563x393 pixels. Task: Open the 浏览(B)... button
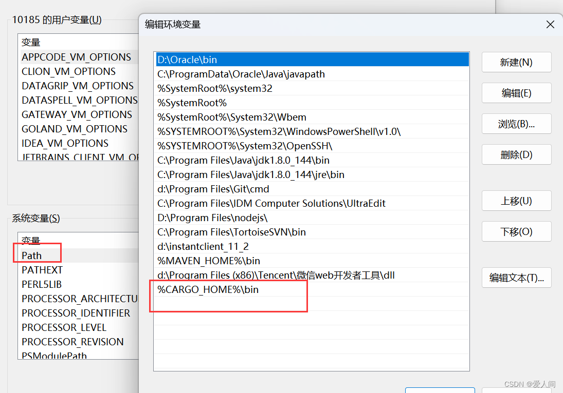516,124
